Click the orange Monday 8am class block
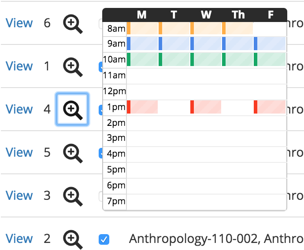304x250 pixels. tap(142, 28)
